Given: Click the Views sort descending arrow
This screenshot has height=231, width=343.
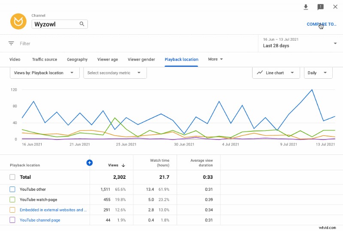Looking at the screenshot, I should pos(123,165).
